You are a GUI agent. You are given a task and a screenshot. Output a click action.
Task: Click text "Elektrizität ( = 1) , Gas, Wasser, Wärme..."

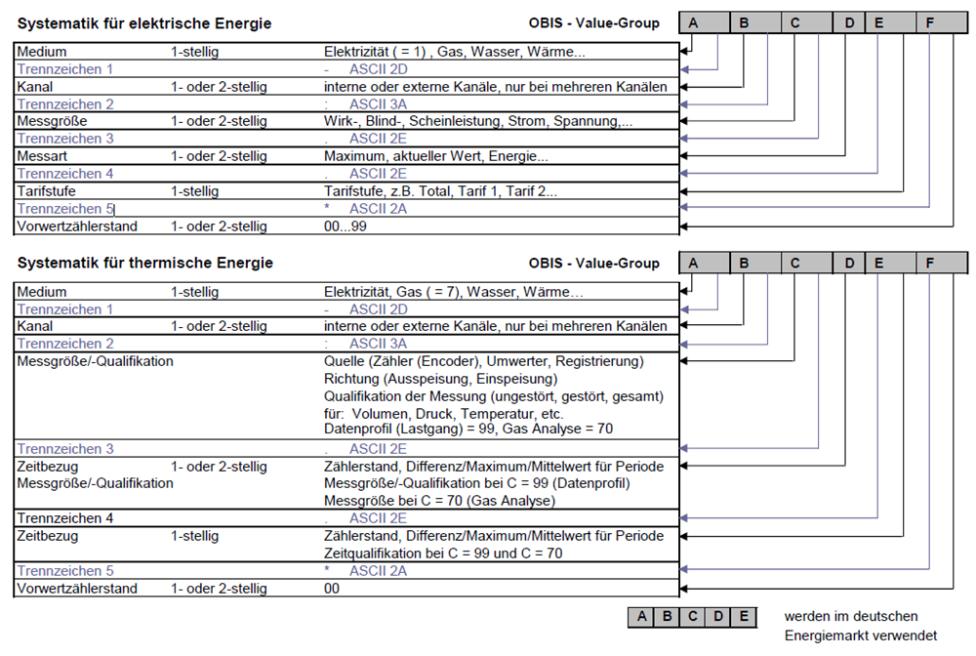(455, 52)
